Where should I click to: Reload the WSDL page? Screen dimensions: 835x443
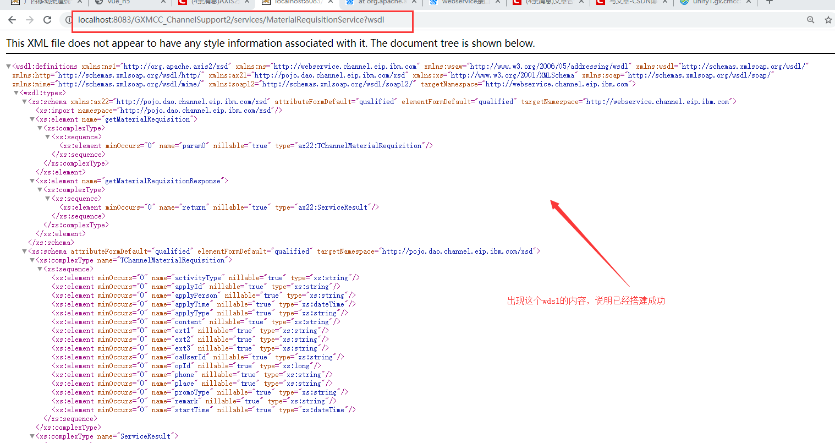47,20
